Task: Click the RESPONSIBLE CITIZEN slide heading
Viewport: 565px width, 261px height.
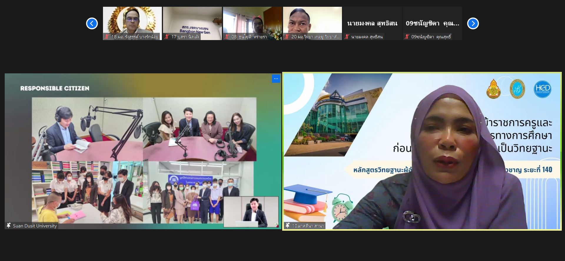Action: coord(55,88)
